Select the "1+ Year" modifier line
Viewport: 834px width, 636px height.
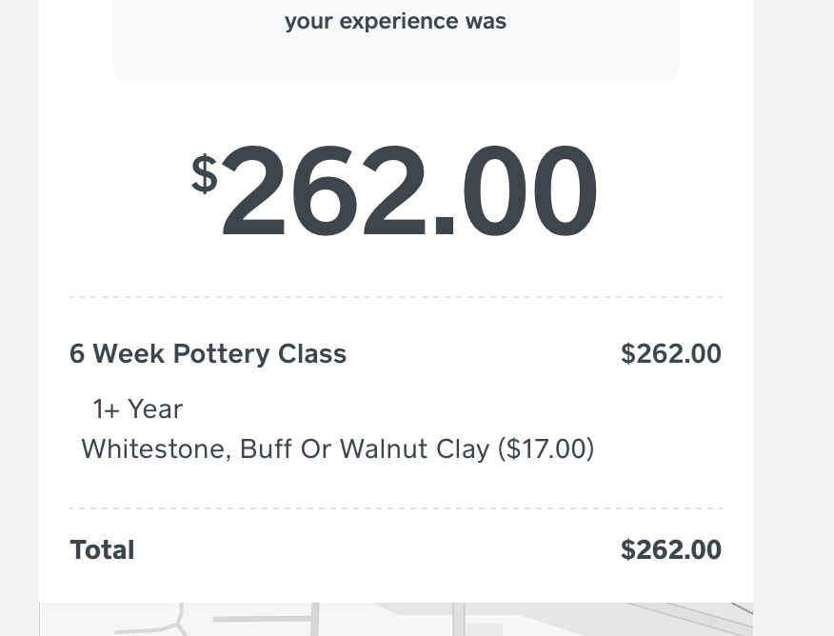[137, 409]
